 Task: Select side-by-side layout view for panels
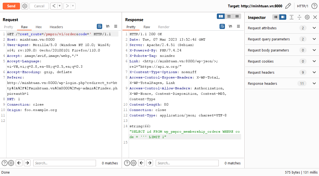tap(221, 16)
